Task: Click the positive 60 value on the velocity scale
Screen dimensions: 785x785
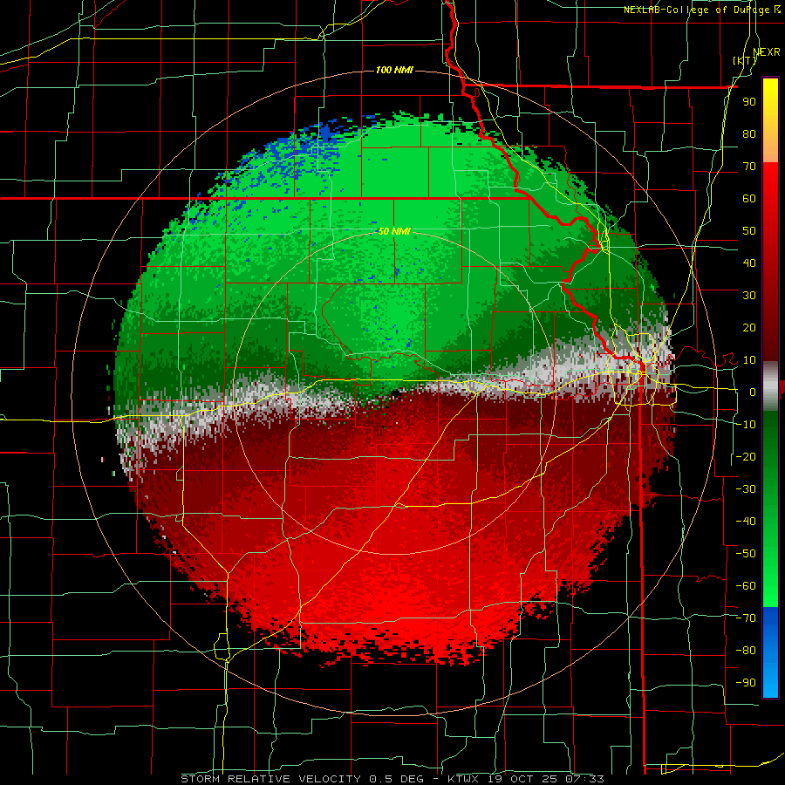Action: coord(749,199)
